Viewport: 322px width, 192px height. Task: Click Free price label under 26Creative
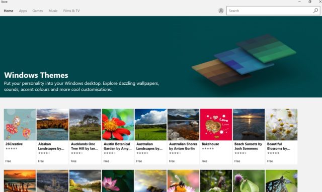point(8,161)
